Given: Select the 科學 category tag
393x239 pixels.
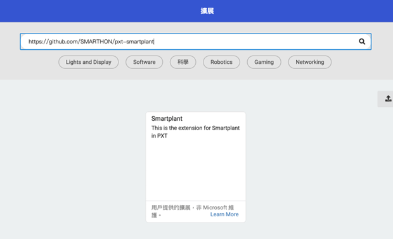Looking at the screenshot, I should pos(183,62).
